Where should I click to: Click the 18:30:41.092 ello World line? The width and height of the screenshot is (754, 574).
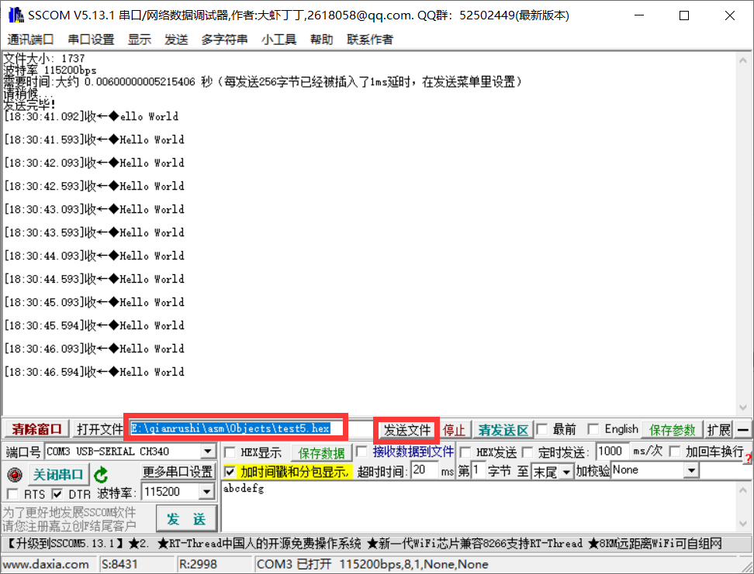tap(92, 116)
